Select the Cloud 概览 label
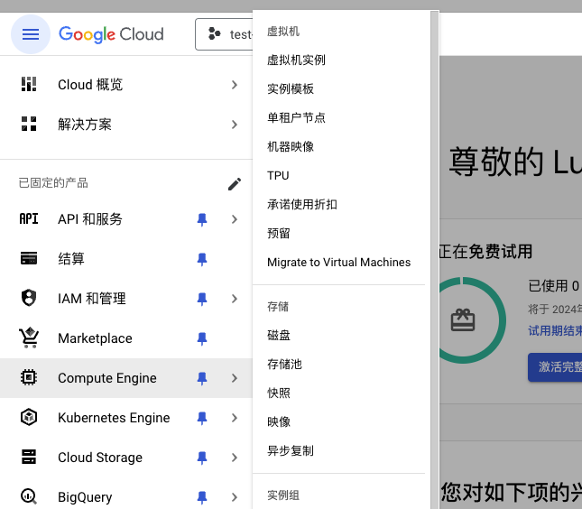The image size is (582, 509). click(x=90, y=85)
